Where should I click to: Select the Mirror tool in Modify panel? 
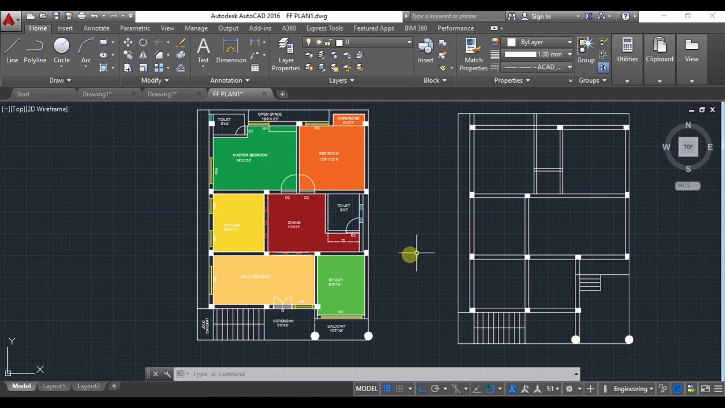[143, 55]
